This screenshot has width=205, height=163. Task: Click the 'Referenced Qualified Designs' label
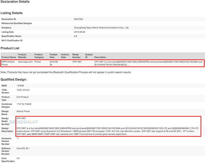[x=17, y=23]
